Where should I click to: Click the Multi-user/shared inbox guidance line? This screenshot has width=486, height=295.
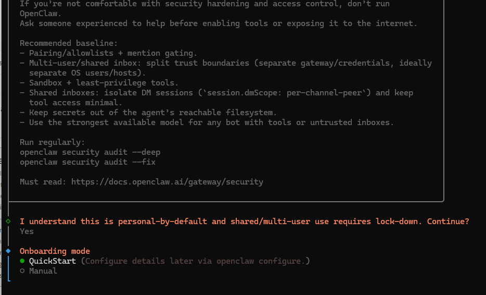[226, 63]
